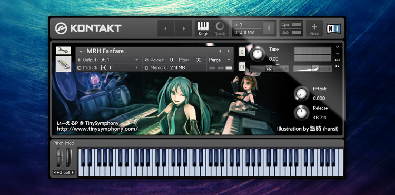Click the volume plus button
Image resolution: width=395 pixels, height=195 pixels.
coord(329,69)
